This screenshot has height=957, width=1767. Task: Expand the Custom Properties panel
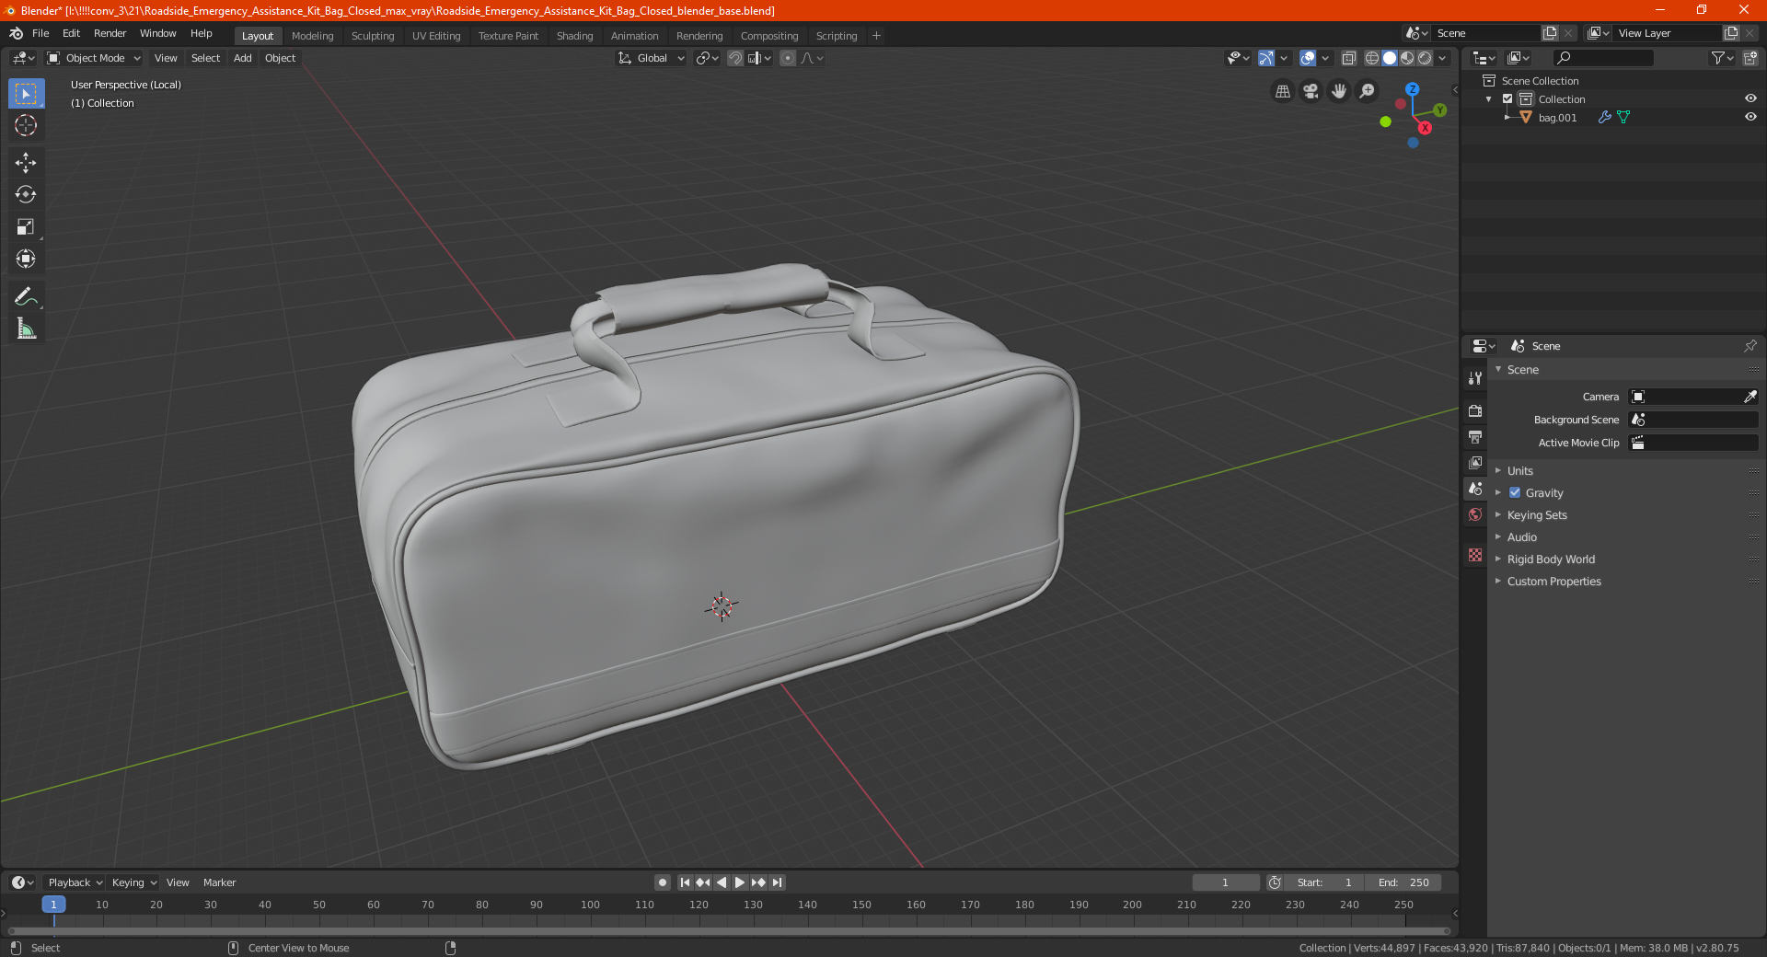(1553, 581)
